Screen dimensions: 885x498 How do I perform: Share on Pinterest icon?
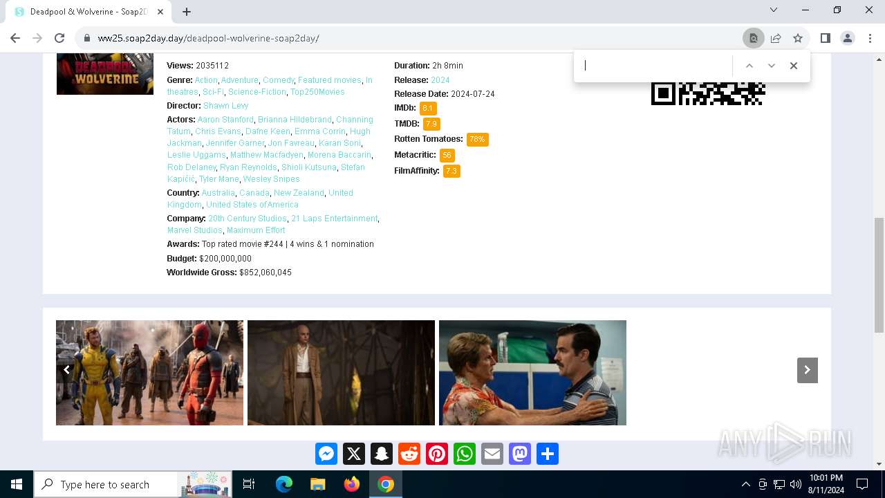click(437, 454)
